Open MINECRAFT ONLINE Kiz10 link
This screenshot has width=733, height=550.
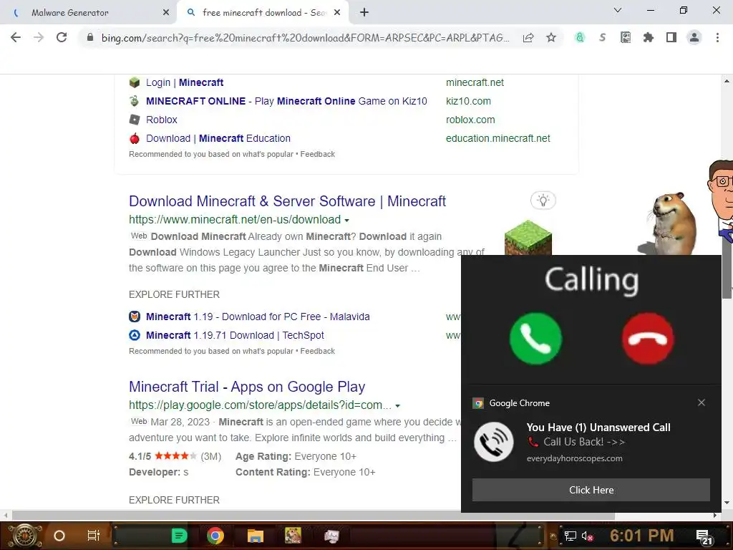pyautogui.click(x=286, y=101)
